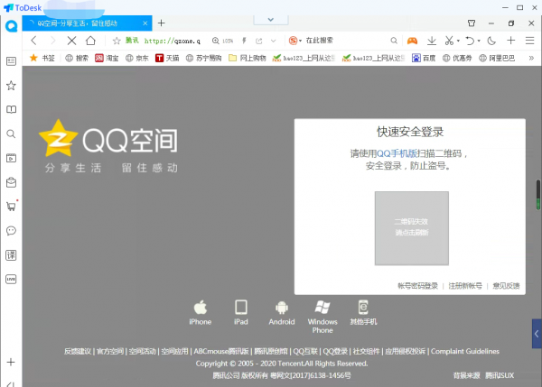Open favorites star in sidebar
Viewport: 542px width, 387px height.
(11, 86)
